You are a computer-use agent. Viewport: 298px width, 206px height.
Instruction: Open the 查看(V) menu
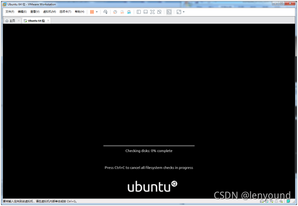[x=35, y=12]
